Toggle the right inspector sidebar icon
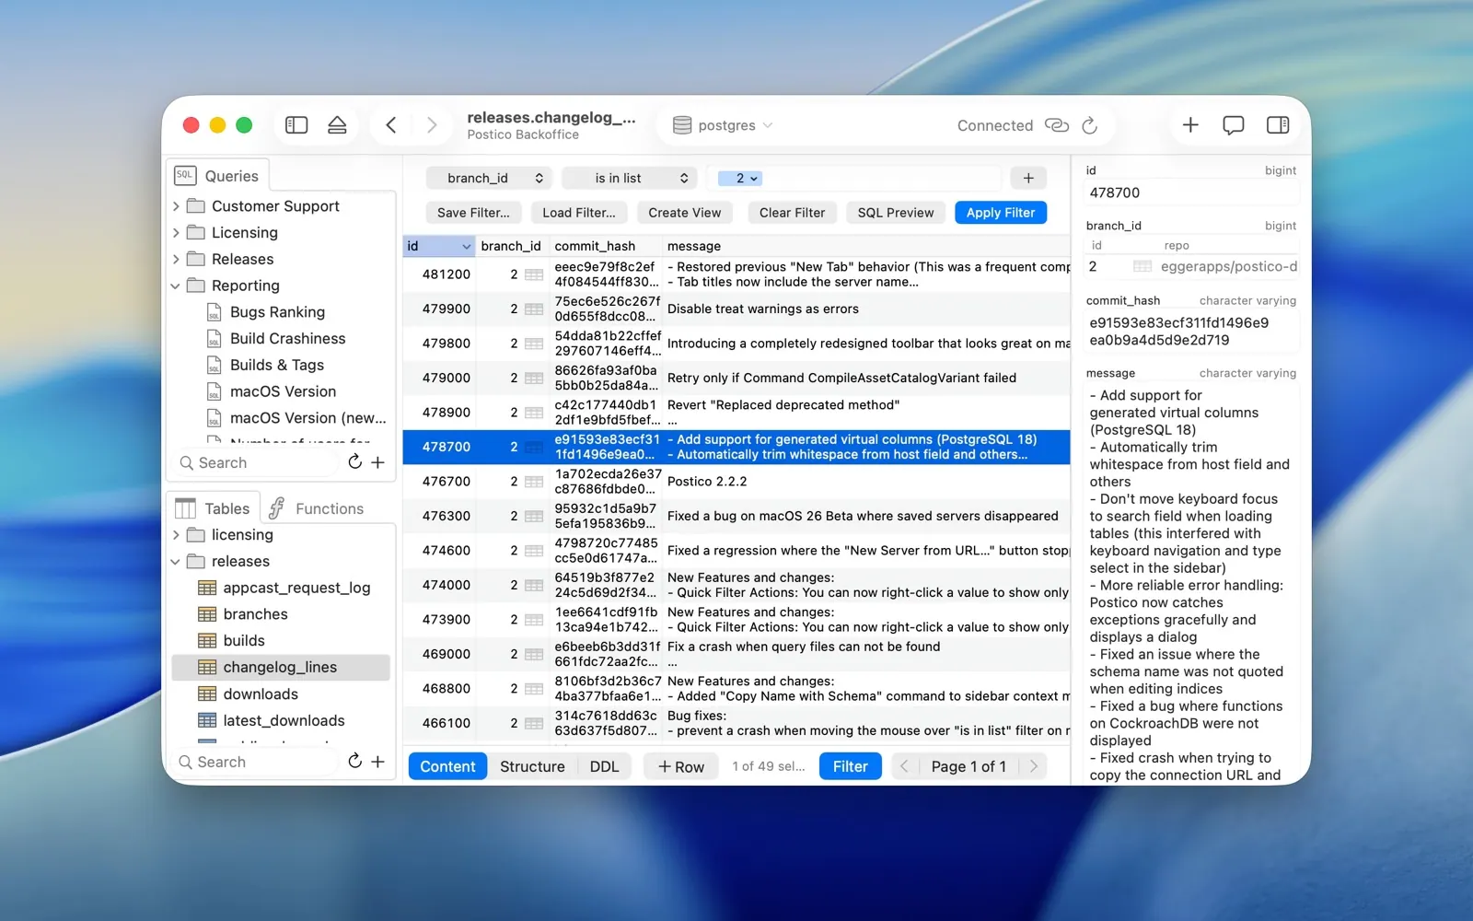 (1278, 125)
